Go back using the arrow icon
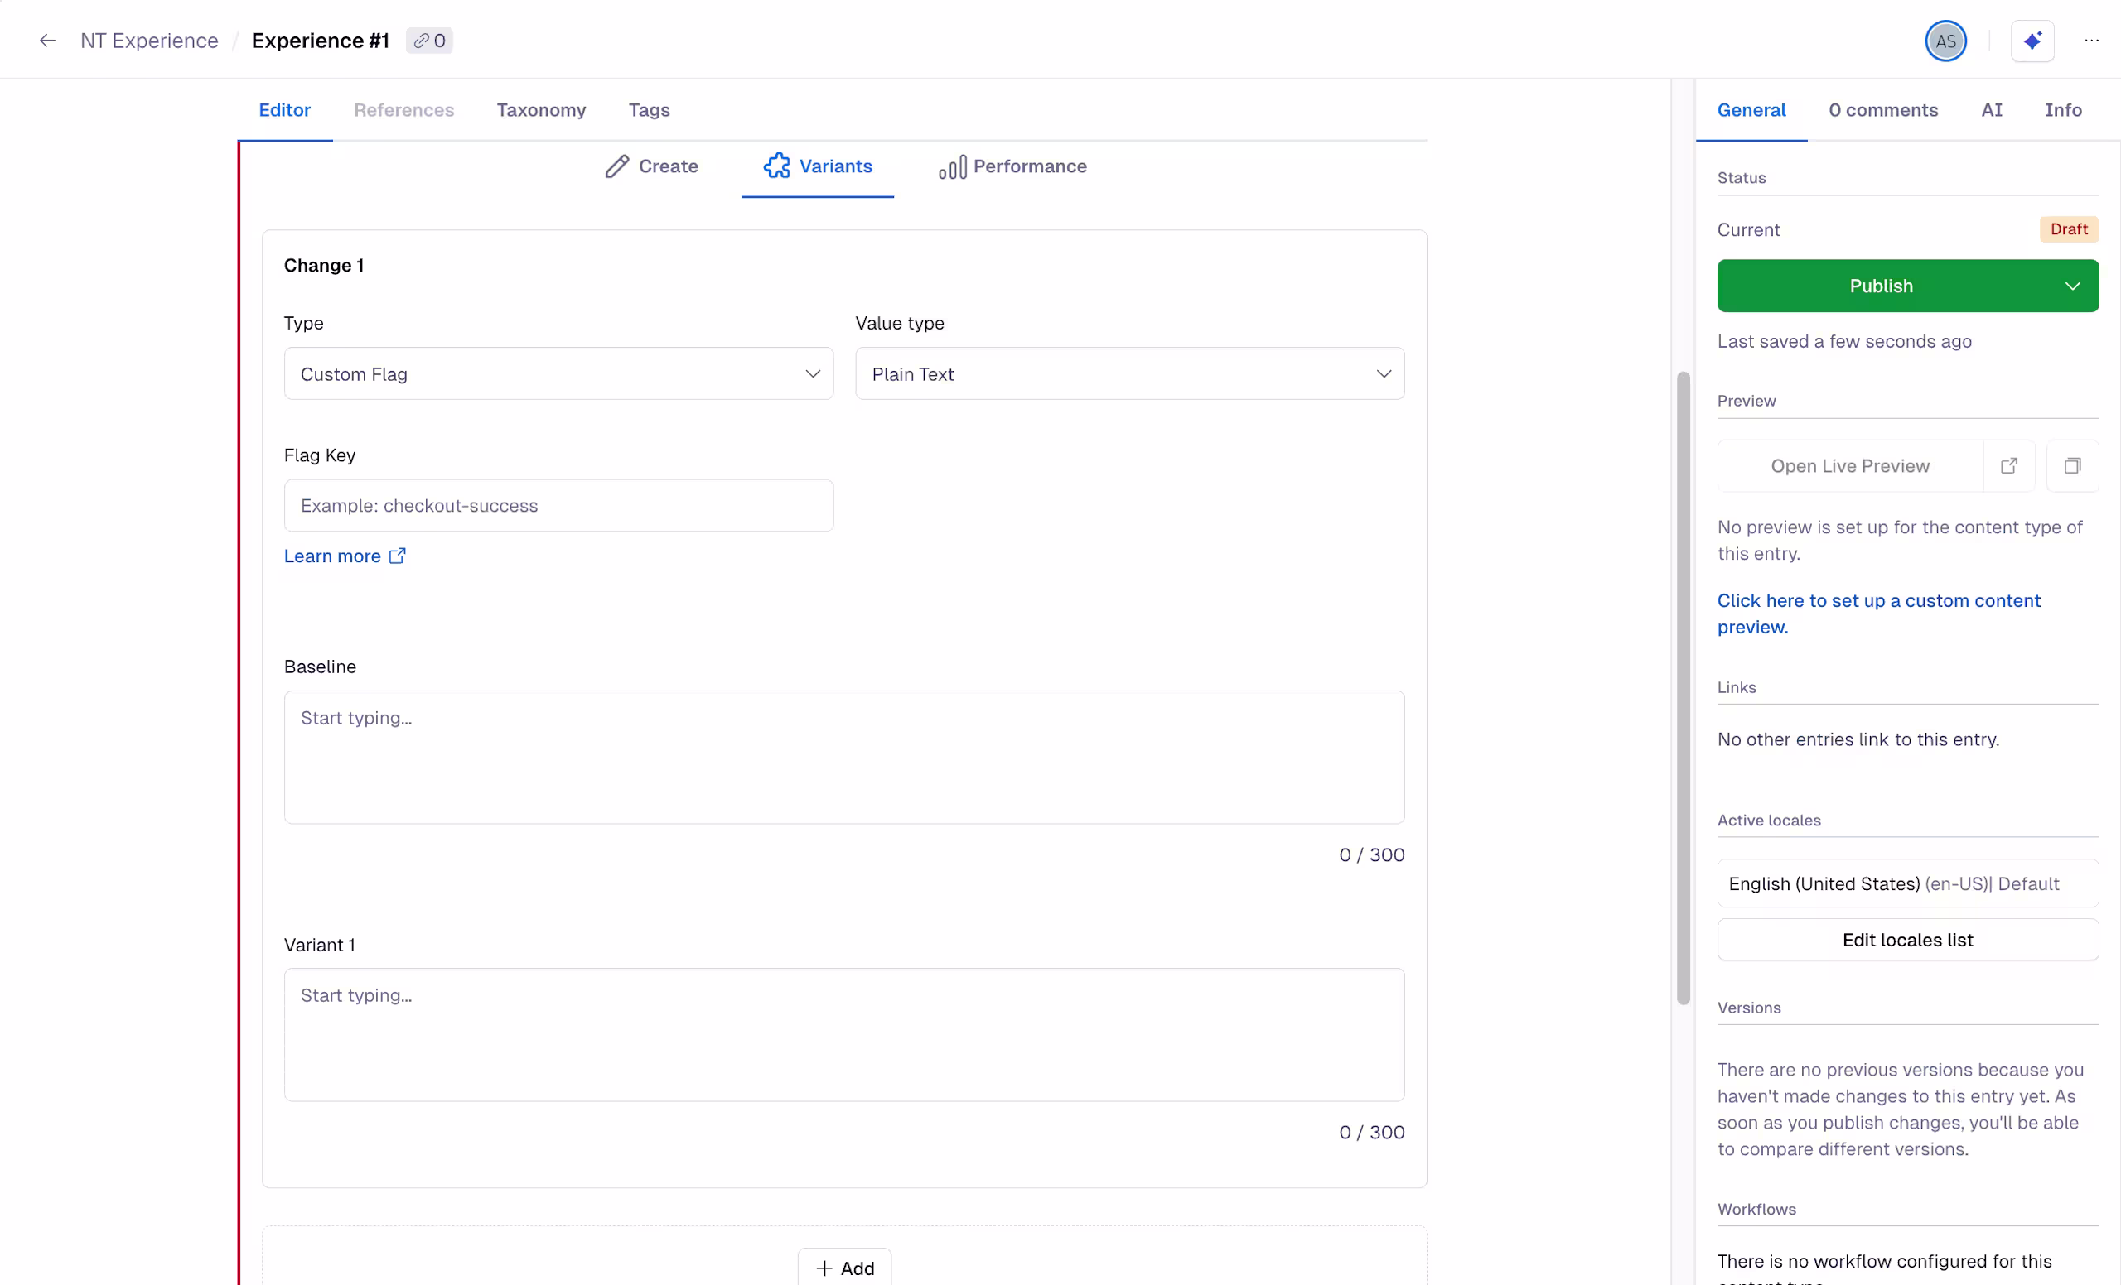This screenshot has height=1285, width=2121. pyautogui.click(x=47, y=41)
